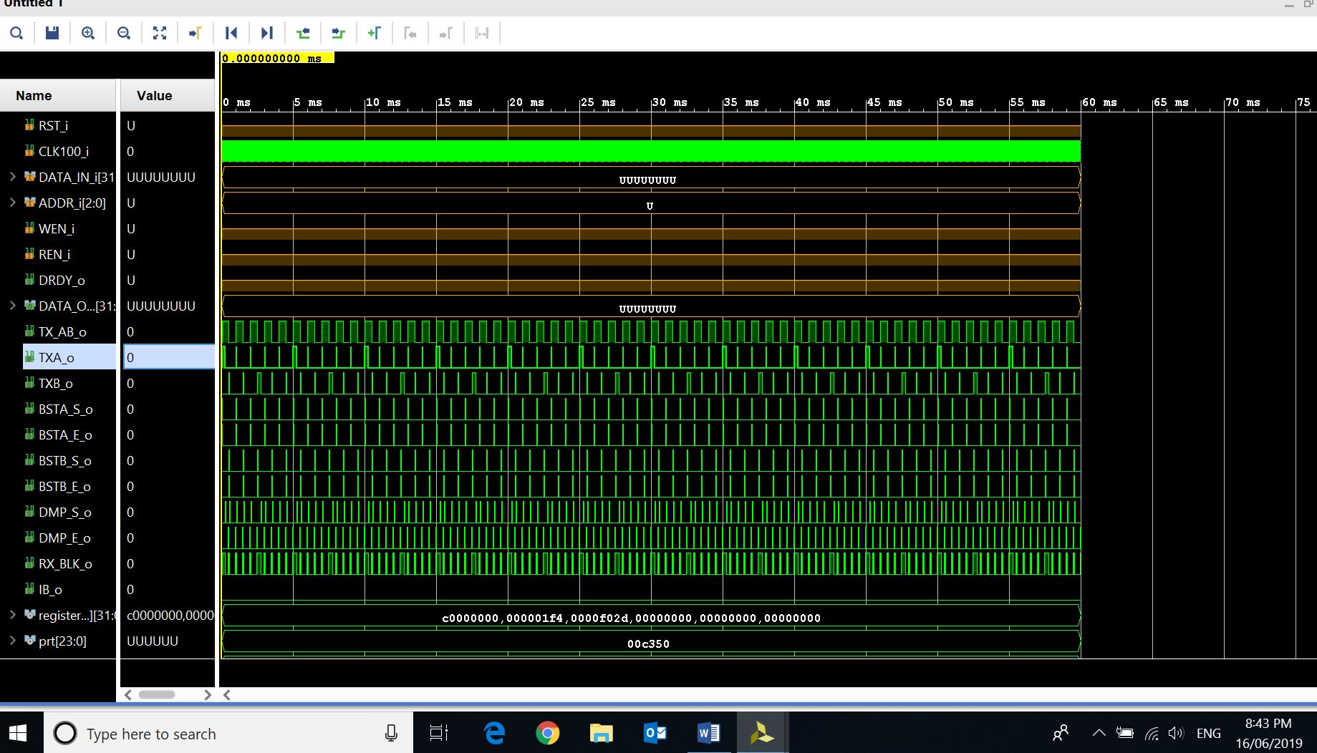Viewport: 1317px width, 753px height.
Task: Select the CLK100_i signal
Action: point(64,152)
